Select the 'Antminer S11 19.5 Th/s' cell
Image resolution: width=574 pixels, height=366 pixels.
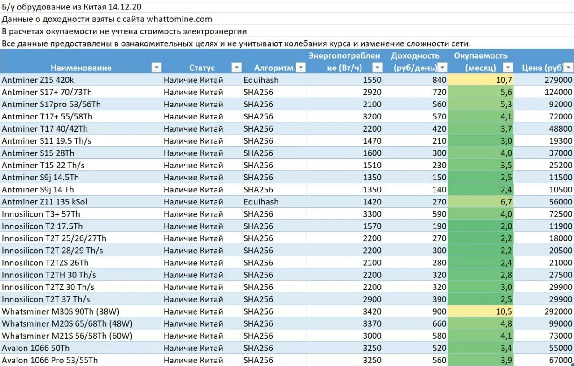pyautogui.click(x=81, y=140)
